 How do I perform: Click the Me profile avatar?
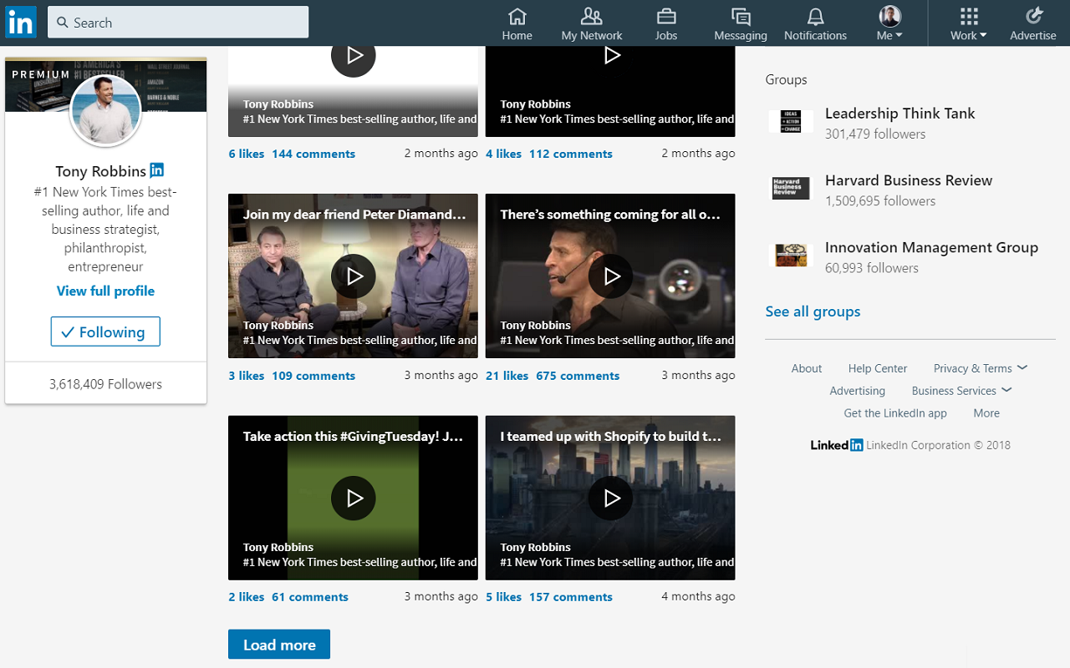(889, 15)
